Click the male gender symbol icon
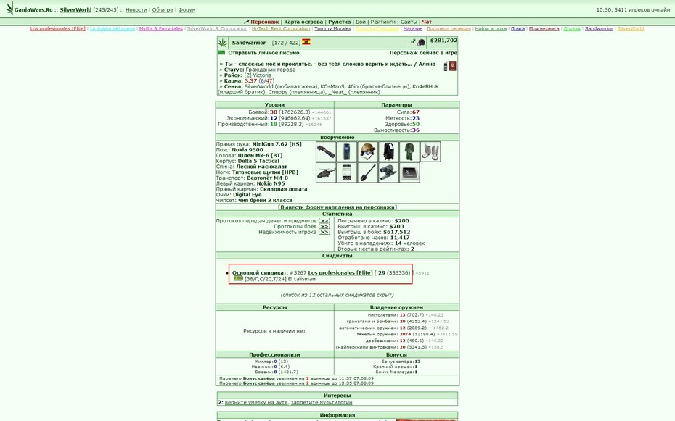Image resolution: width=675 pixels, height=421 pixels. (x=413, y=42)
